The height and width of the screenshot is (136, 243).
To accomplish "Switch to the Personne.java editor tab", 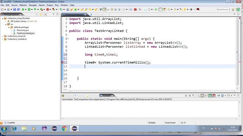I will point(99,14).
